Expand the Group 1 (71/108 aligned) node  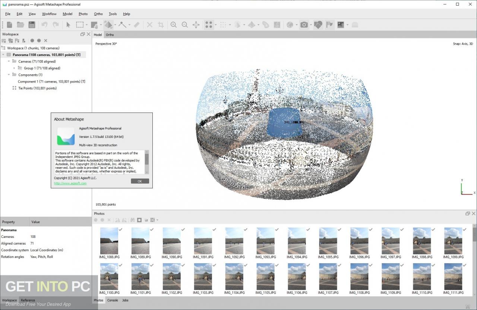pyautogui.click(x=15, y=68)
